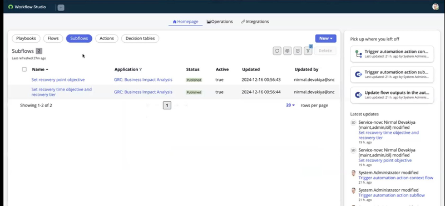
Task: Open the user avatar menu
Action: pos(436,7)
